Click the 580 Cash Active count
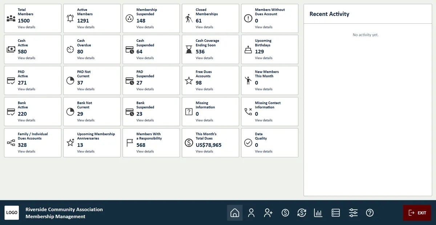436x225 pixels. pos(22,52)
